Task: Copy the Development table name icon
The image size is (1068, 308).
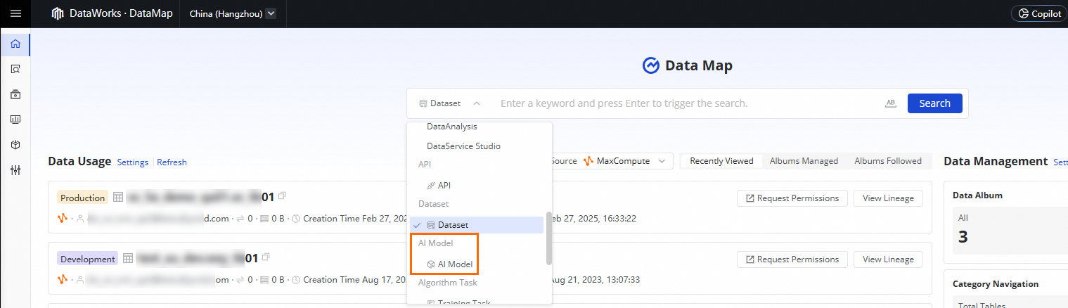Action: [266, 257]
